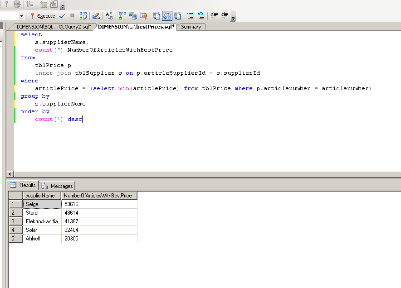Select the 48614 value cell
Screen dimensions: 401x288
click(99, 213)
